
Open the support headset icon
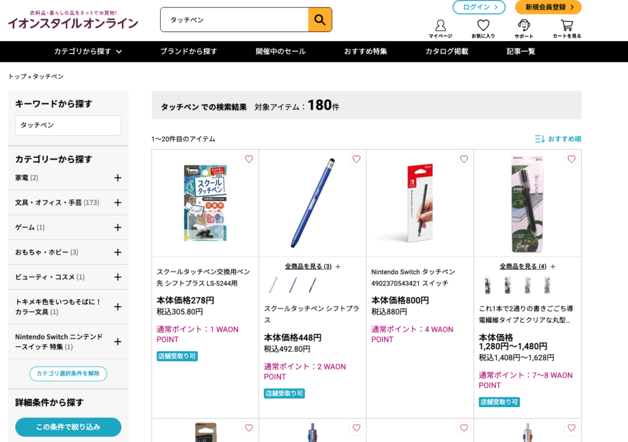click(524, 29)
